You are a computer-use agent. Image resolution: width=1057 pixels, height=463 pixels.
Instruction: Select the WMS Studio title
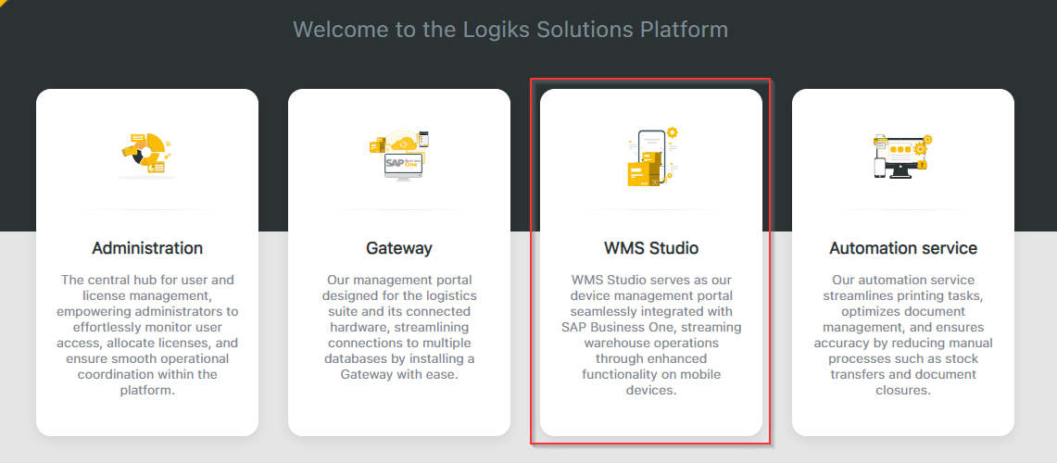coord(651,248)
